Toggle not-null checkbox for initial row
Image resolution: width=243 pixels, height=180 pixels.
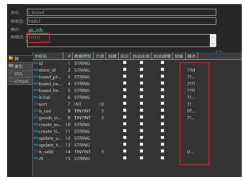click(124, 97)
